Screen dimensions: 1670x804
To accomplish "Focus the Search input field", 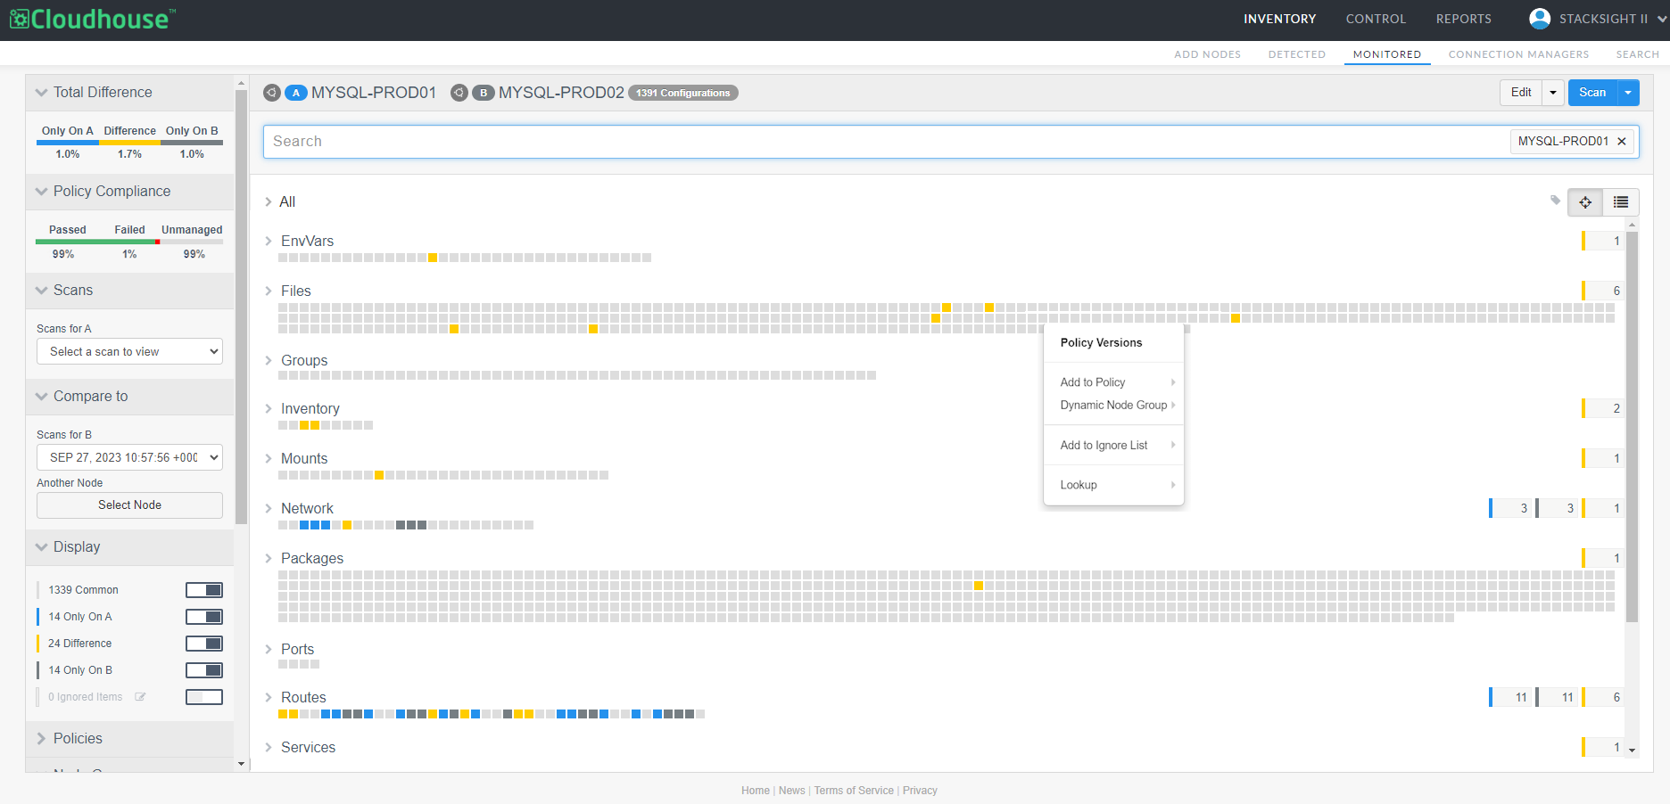I will coord(885,142).
